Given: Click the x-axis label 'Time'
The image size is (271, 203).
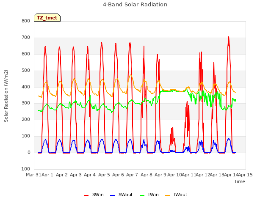Looking at the screenshot, I should point(240,181).
